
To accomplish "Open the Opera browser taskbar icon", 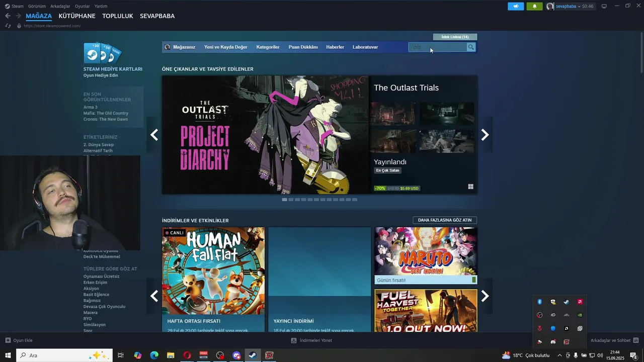I will [187, 355].
